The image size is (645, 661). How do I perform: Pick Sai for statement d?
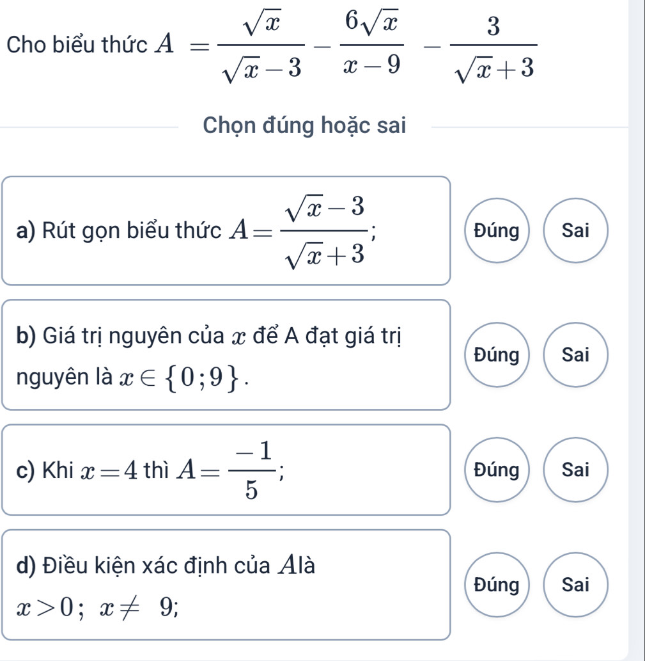pyautogui.click(x=574, y=584)
